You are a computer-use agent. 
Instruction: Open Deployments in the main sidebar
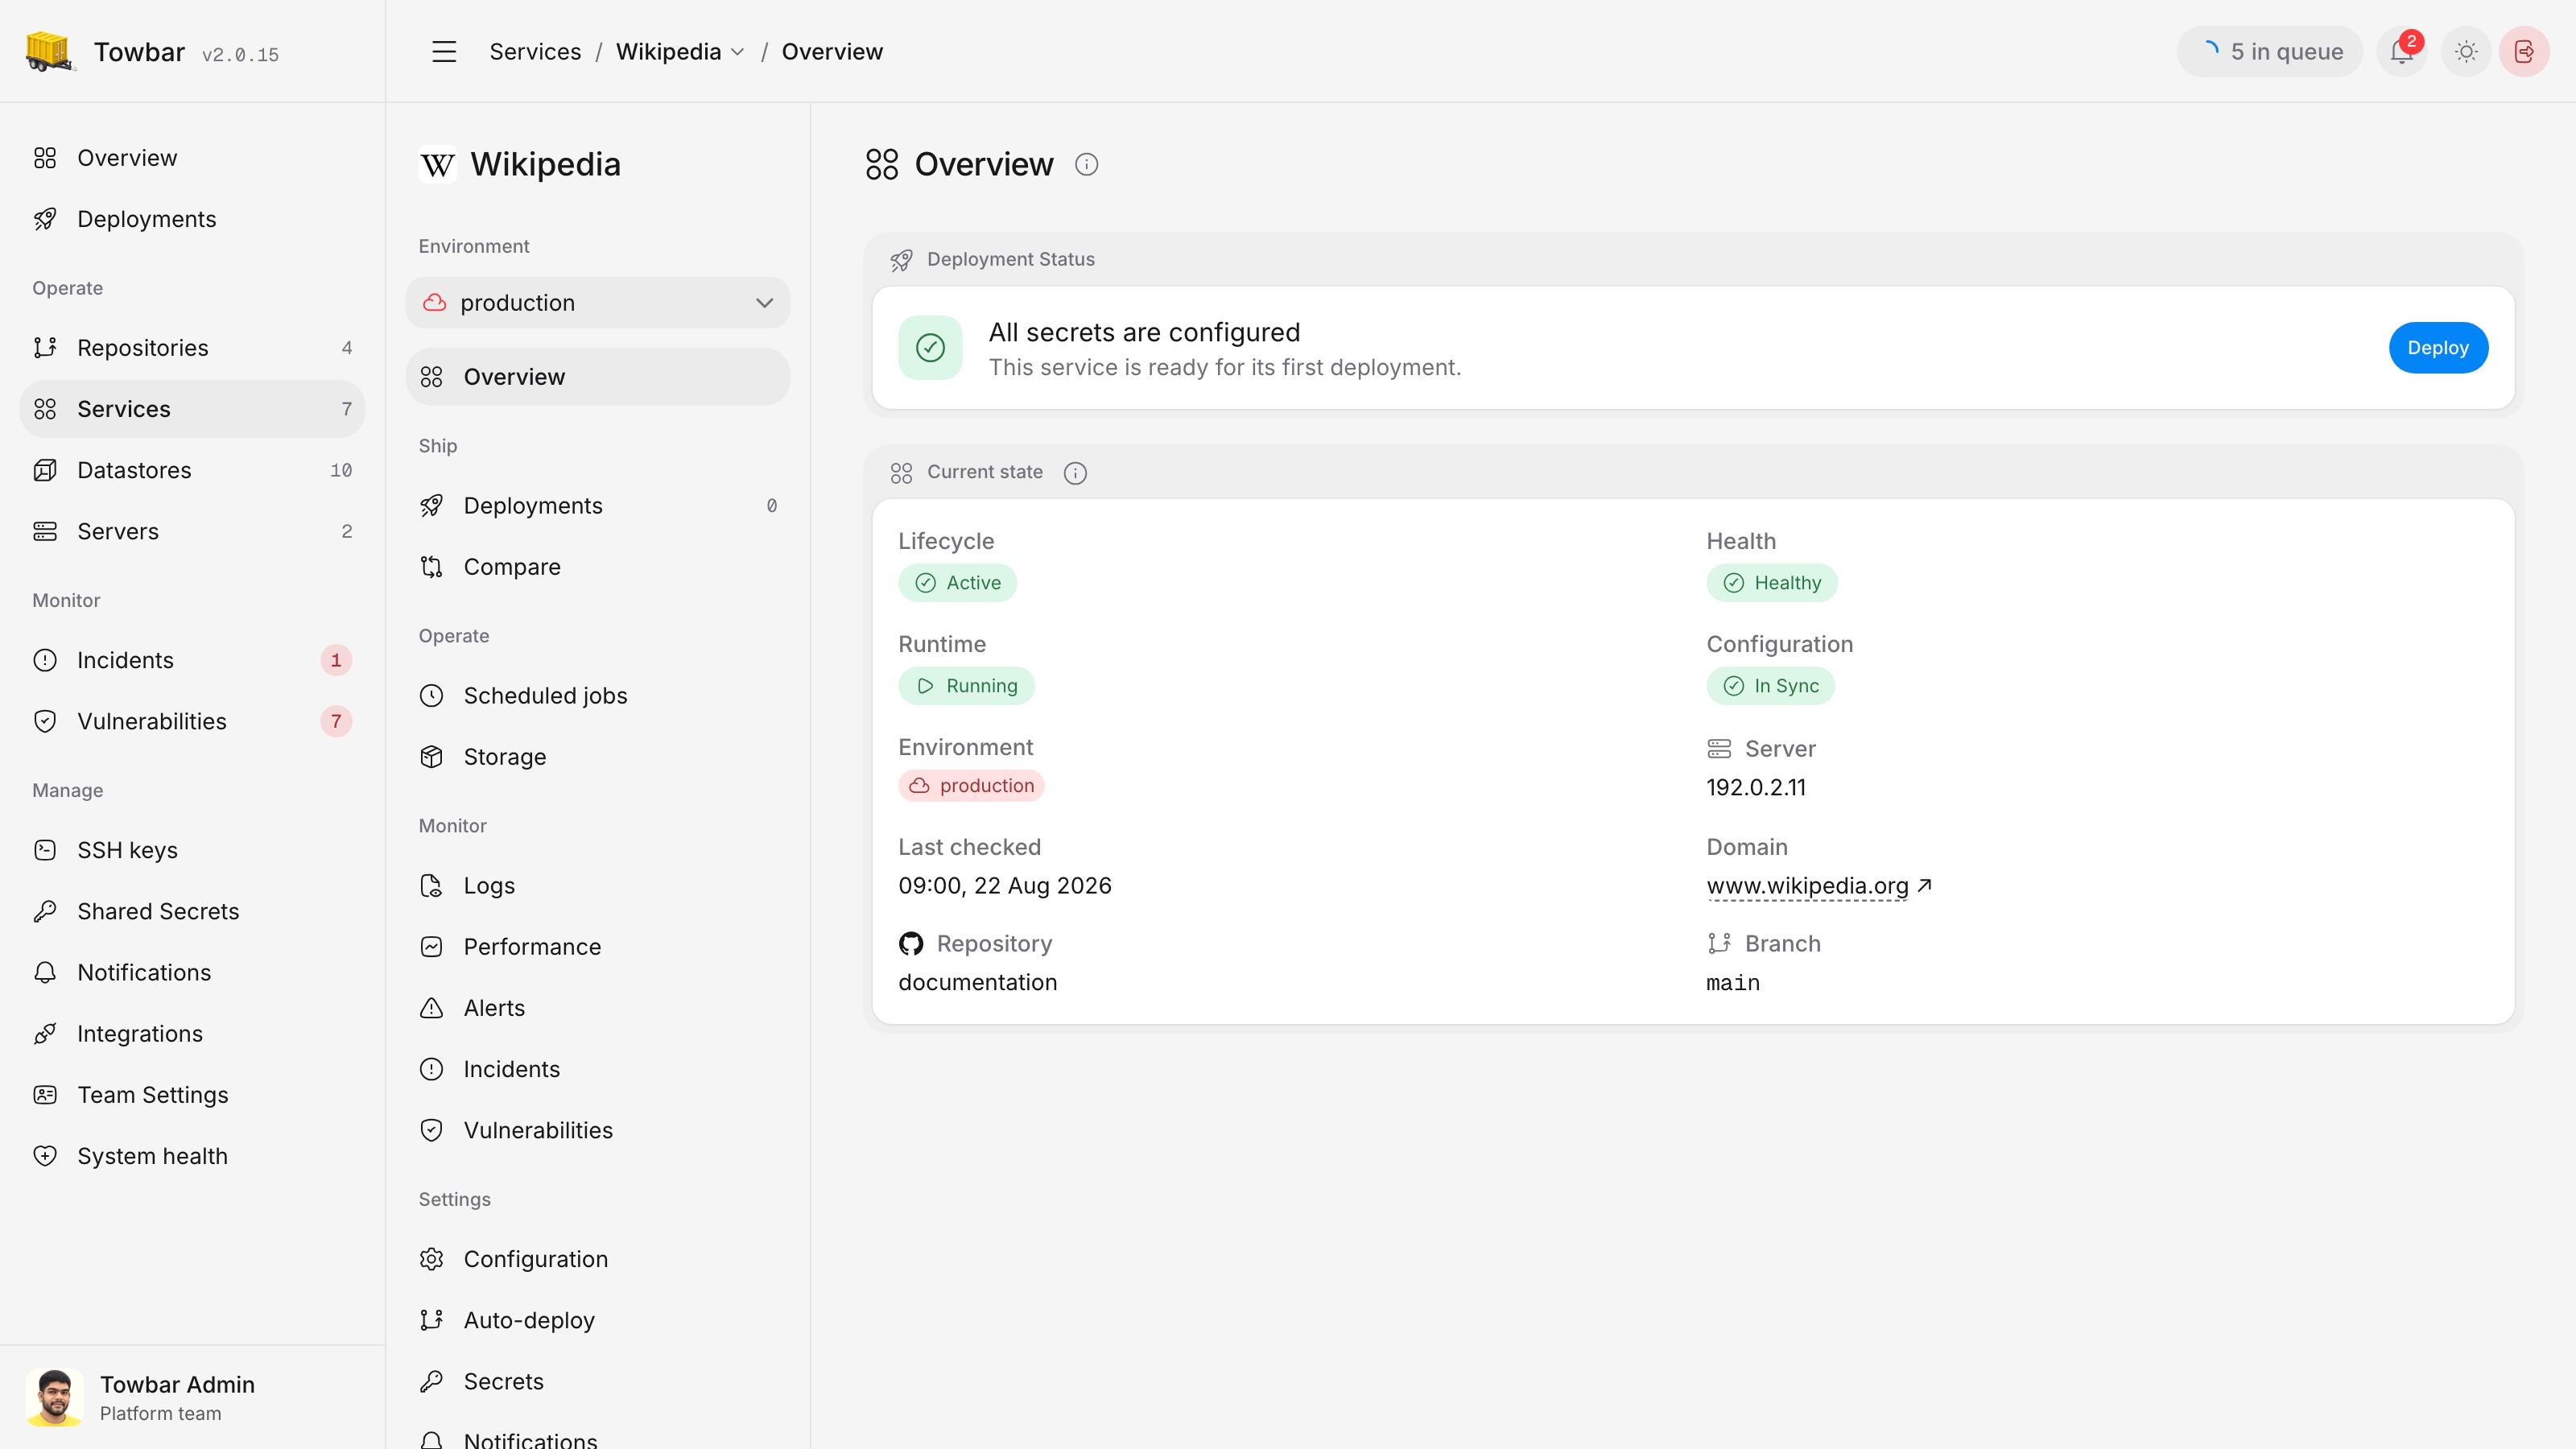tap(192, 219)
